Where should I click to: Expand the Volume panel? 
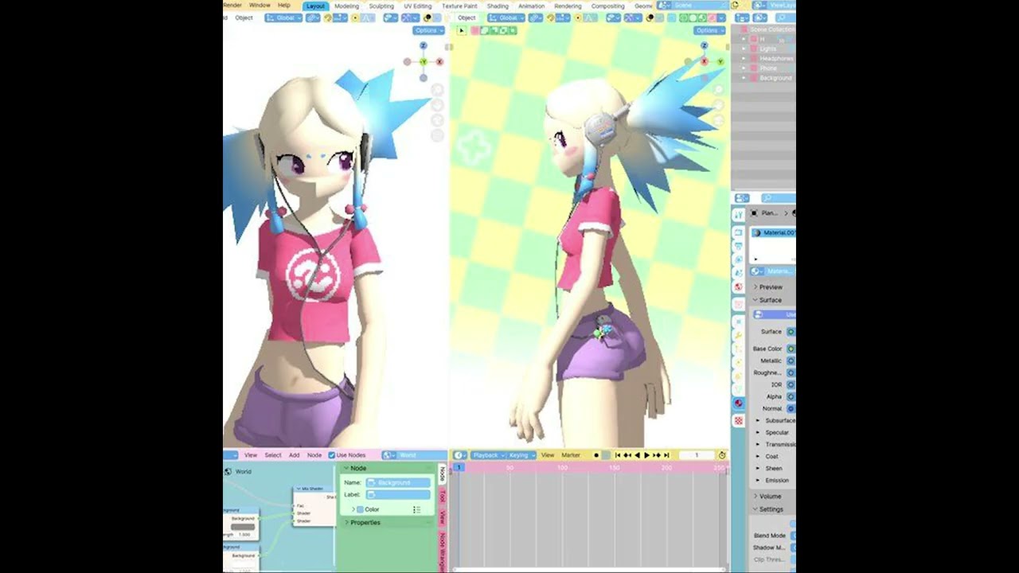(770, 496)
